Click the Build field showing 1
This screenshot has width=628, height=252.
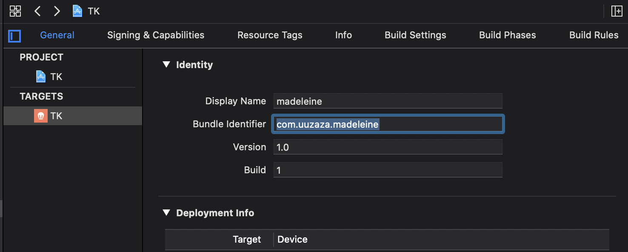pyautogui.click(x=388, y=170)
